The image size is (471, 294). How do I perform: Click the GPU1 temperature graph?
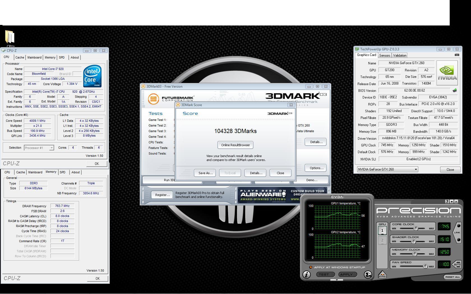pos(337,217)
